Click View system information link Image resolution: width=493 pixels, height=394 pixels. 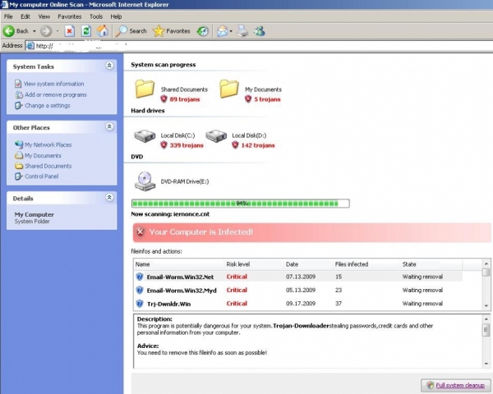[53, 84]
